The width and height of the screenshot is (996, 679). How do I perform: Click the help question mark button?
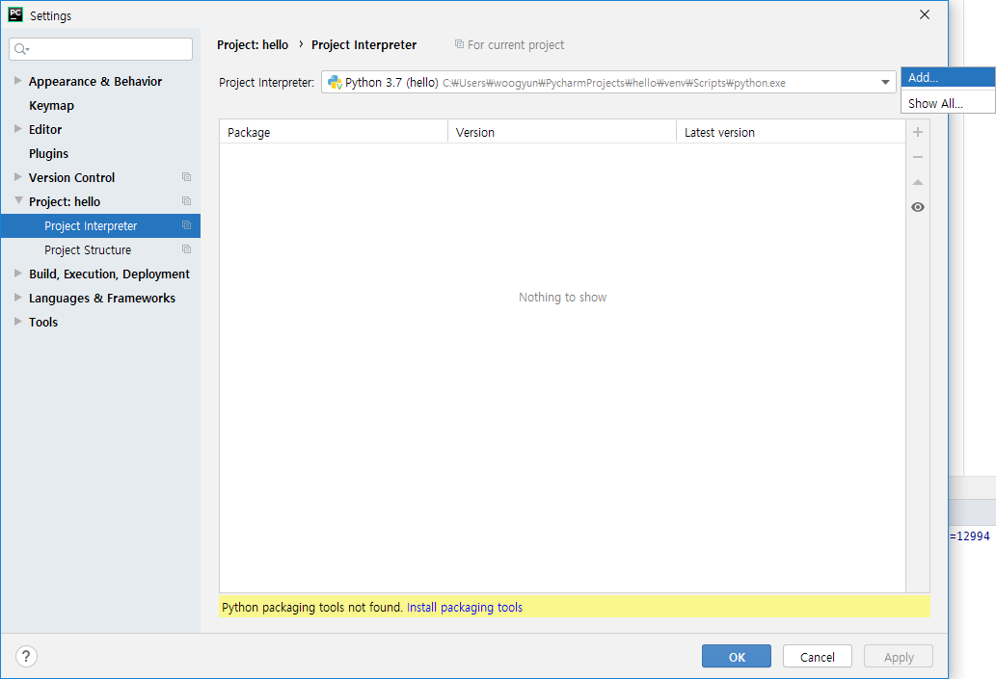click(x=26, y=656)
